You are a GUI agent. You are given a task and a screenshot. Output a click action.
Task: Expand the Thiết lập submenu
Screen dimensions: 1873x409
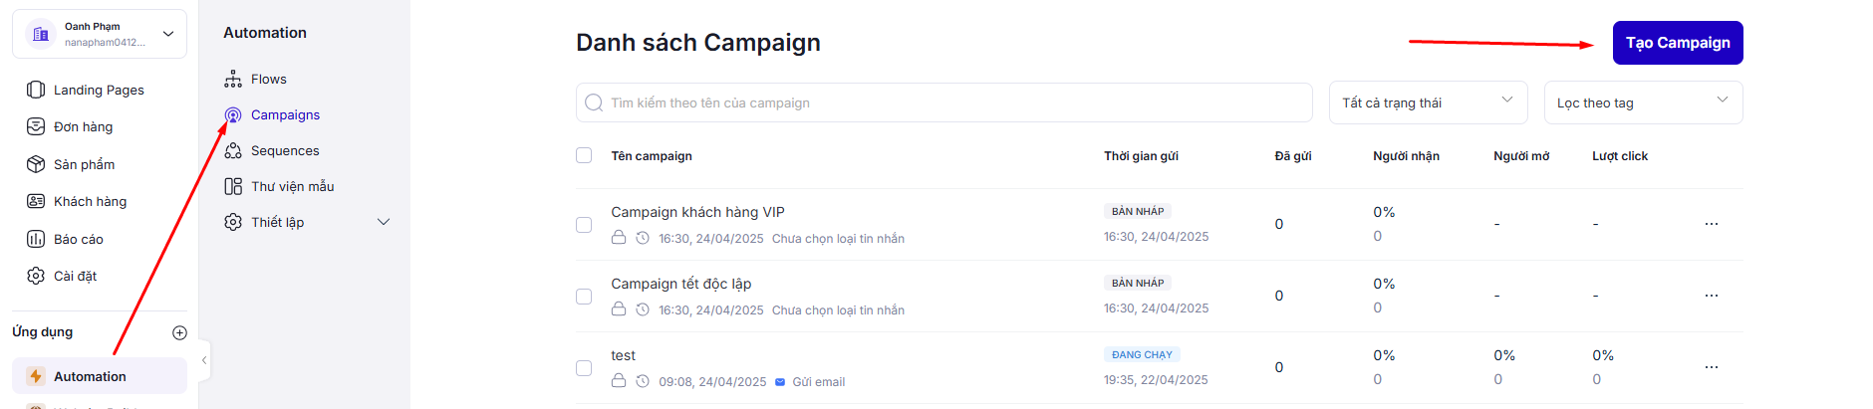pos(383,222)
